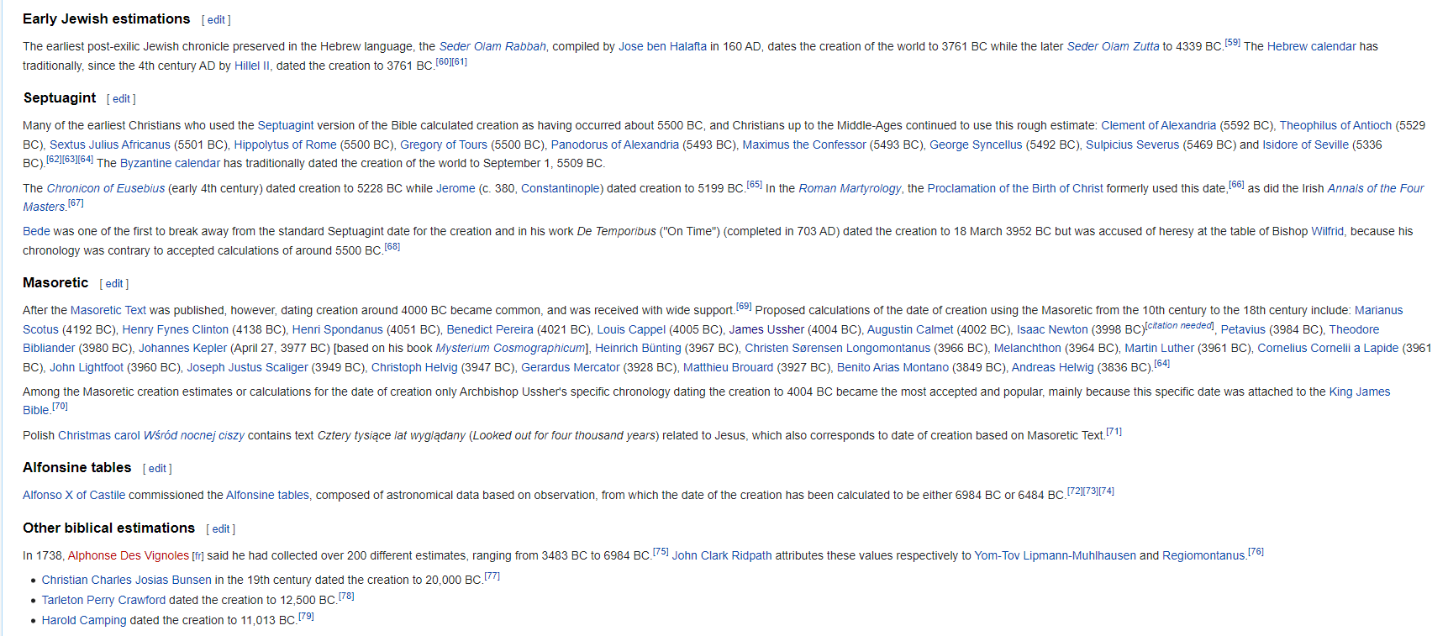1448x636 pixels.
Task: Jump to footnote reference 59
Action: 1232,42
